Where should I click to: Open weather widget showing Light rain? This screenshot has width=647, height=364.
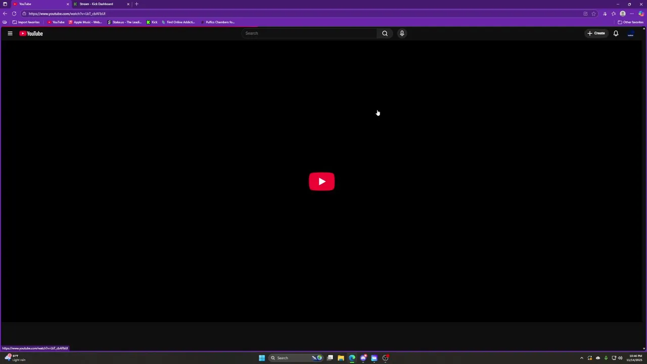pyautogui.click(x=15, y=358)
